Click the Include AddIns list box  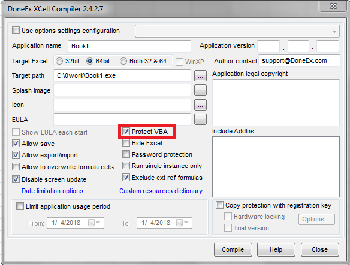point(276,167)
